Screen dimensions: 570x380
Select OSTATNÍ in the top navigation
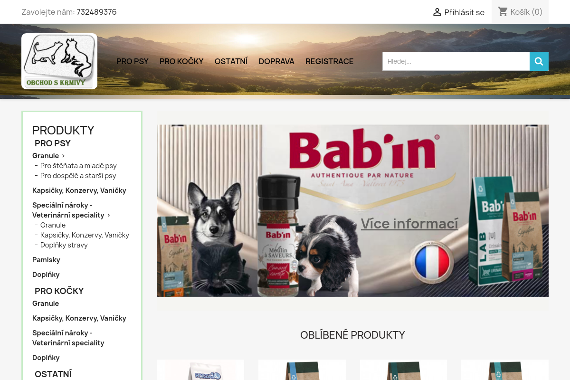click(231, 61)
